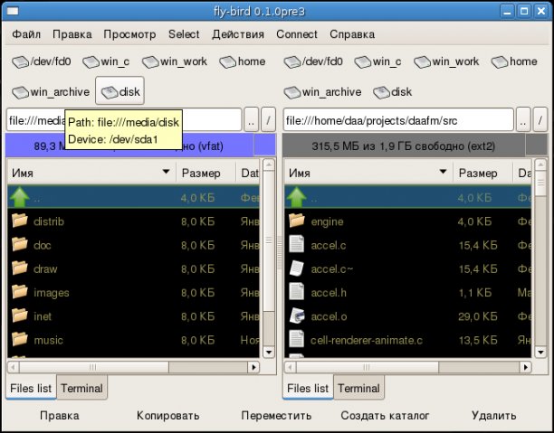Expand the Имя column dropdown arrow in right panel
554x433 pixels.
point(443,172)
